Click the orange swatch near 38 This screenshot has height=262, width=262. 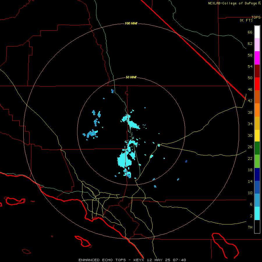(257, 110)
